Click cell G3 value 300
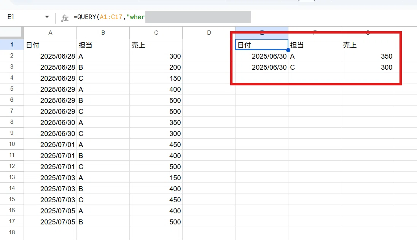 [368, 67]
